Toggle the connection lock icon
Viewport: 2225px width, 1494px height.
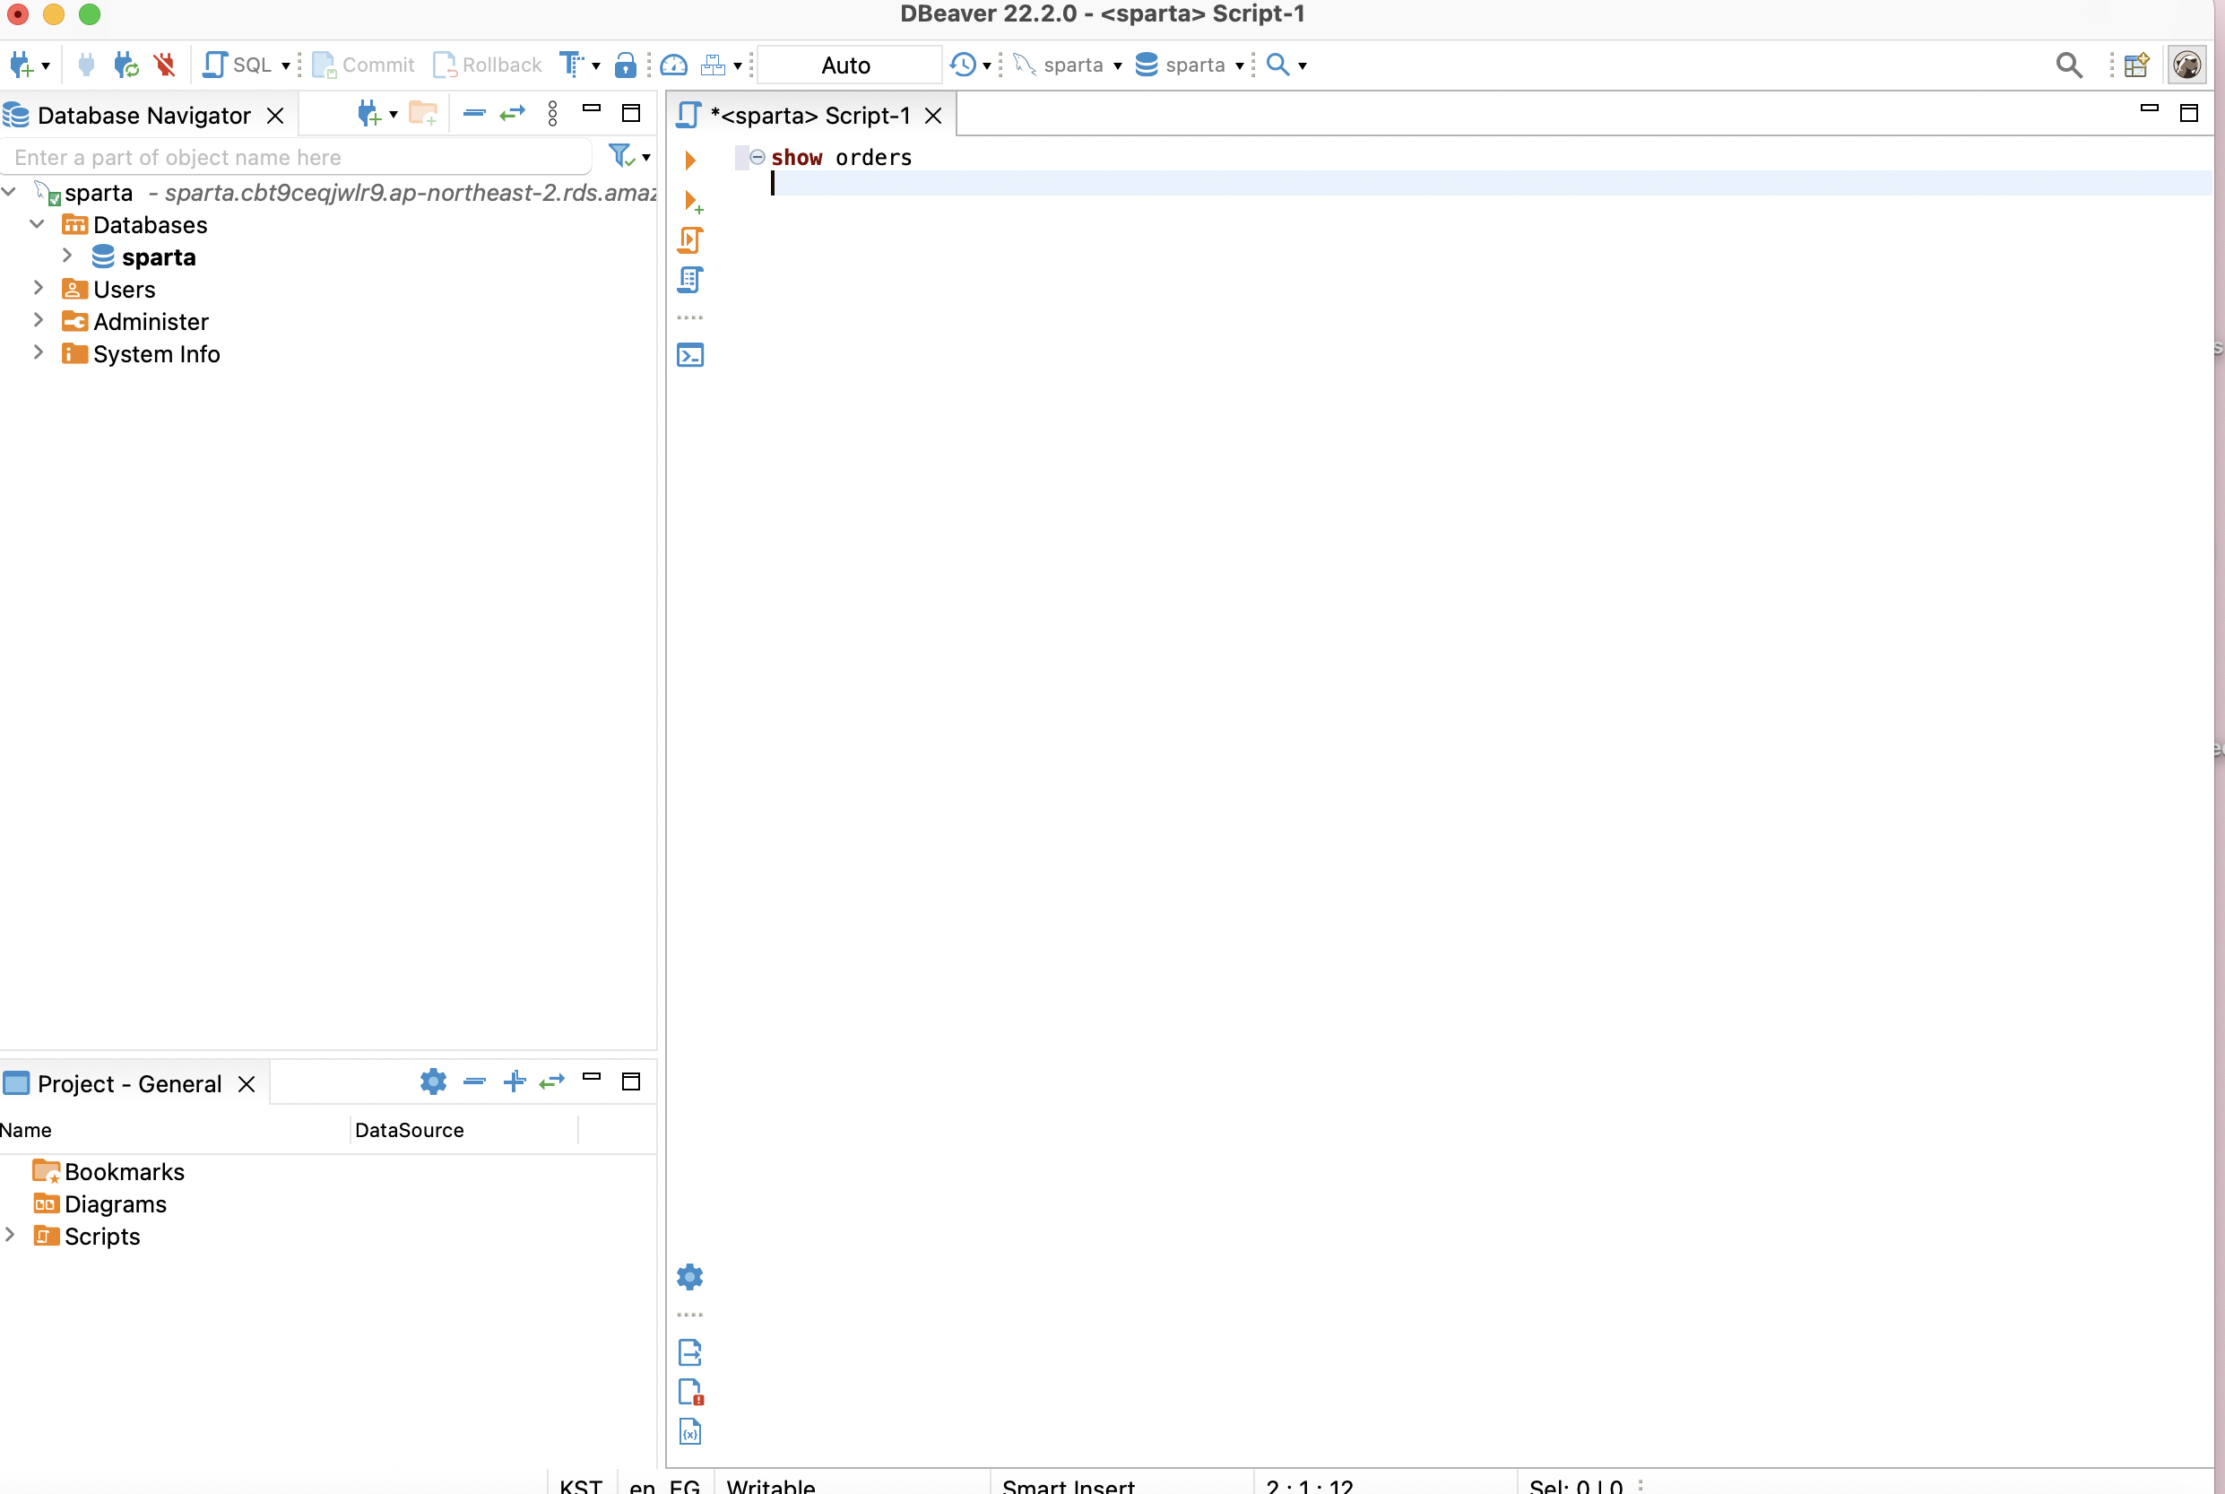click(626, 65)
